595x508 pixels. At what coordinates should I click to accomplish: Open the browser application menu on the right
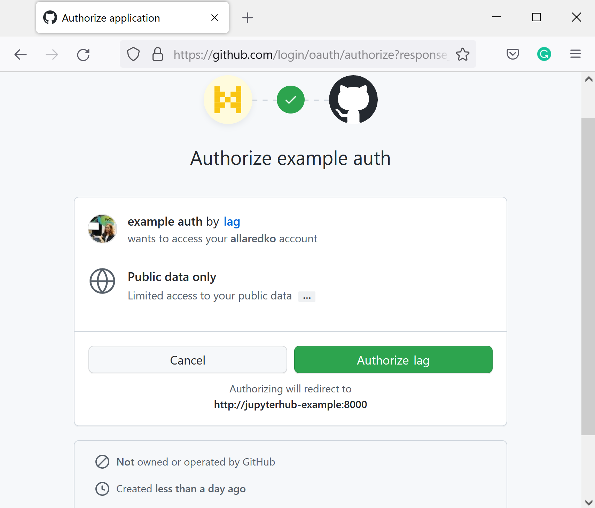click(575, 54)
